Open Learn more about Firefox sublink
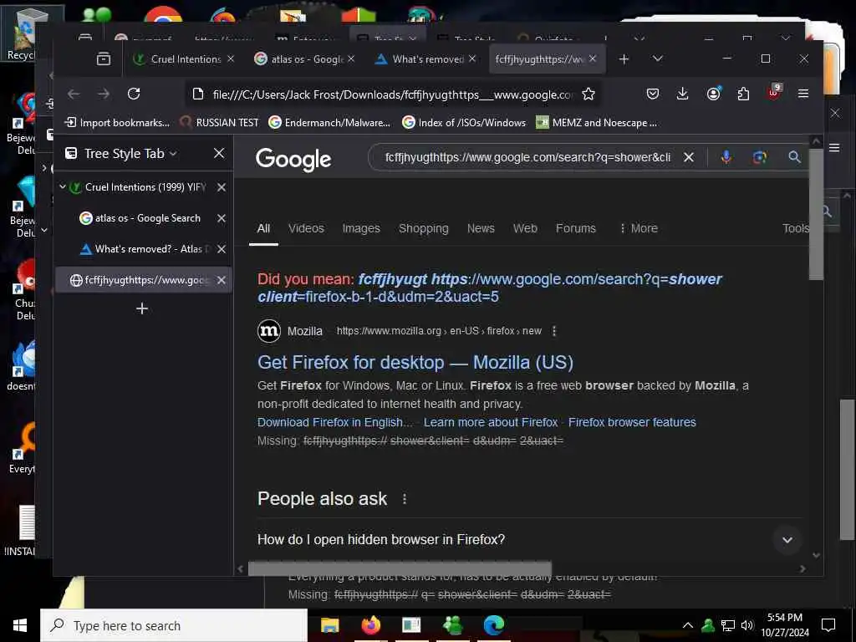Screen dimensions: 856x642 coord(490,422)
